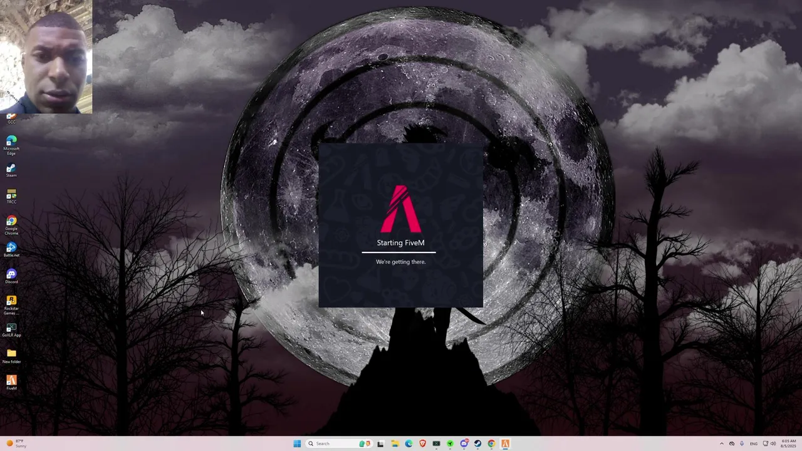Open Discord from the taskbar

tap(464, 443)
